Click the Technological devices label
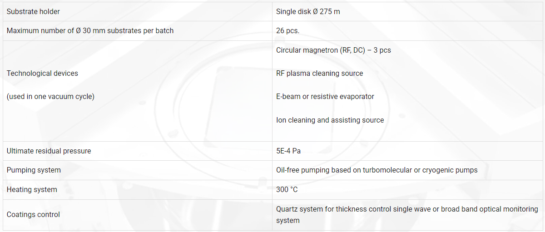Image resolution: width=545 pixels, height=232 pixels. coord(42,73)
